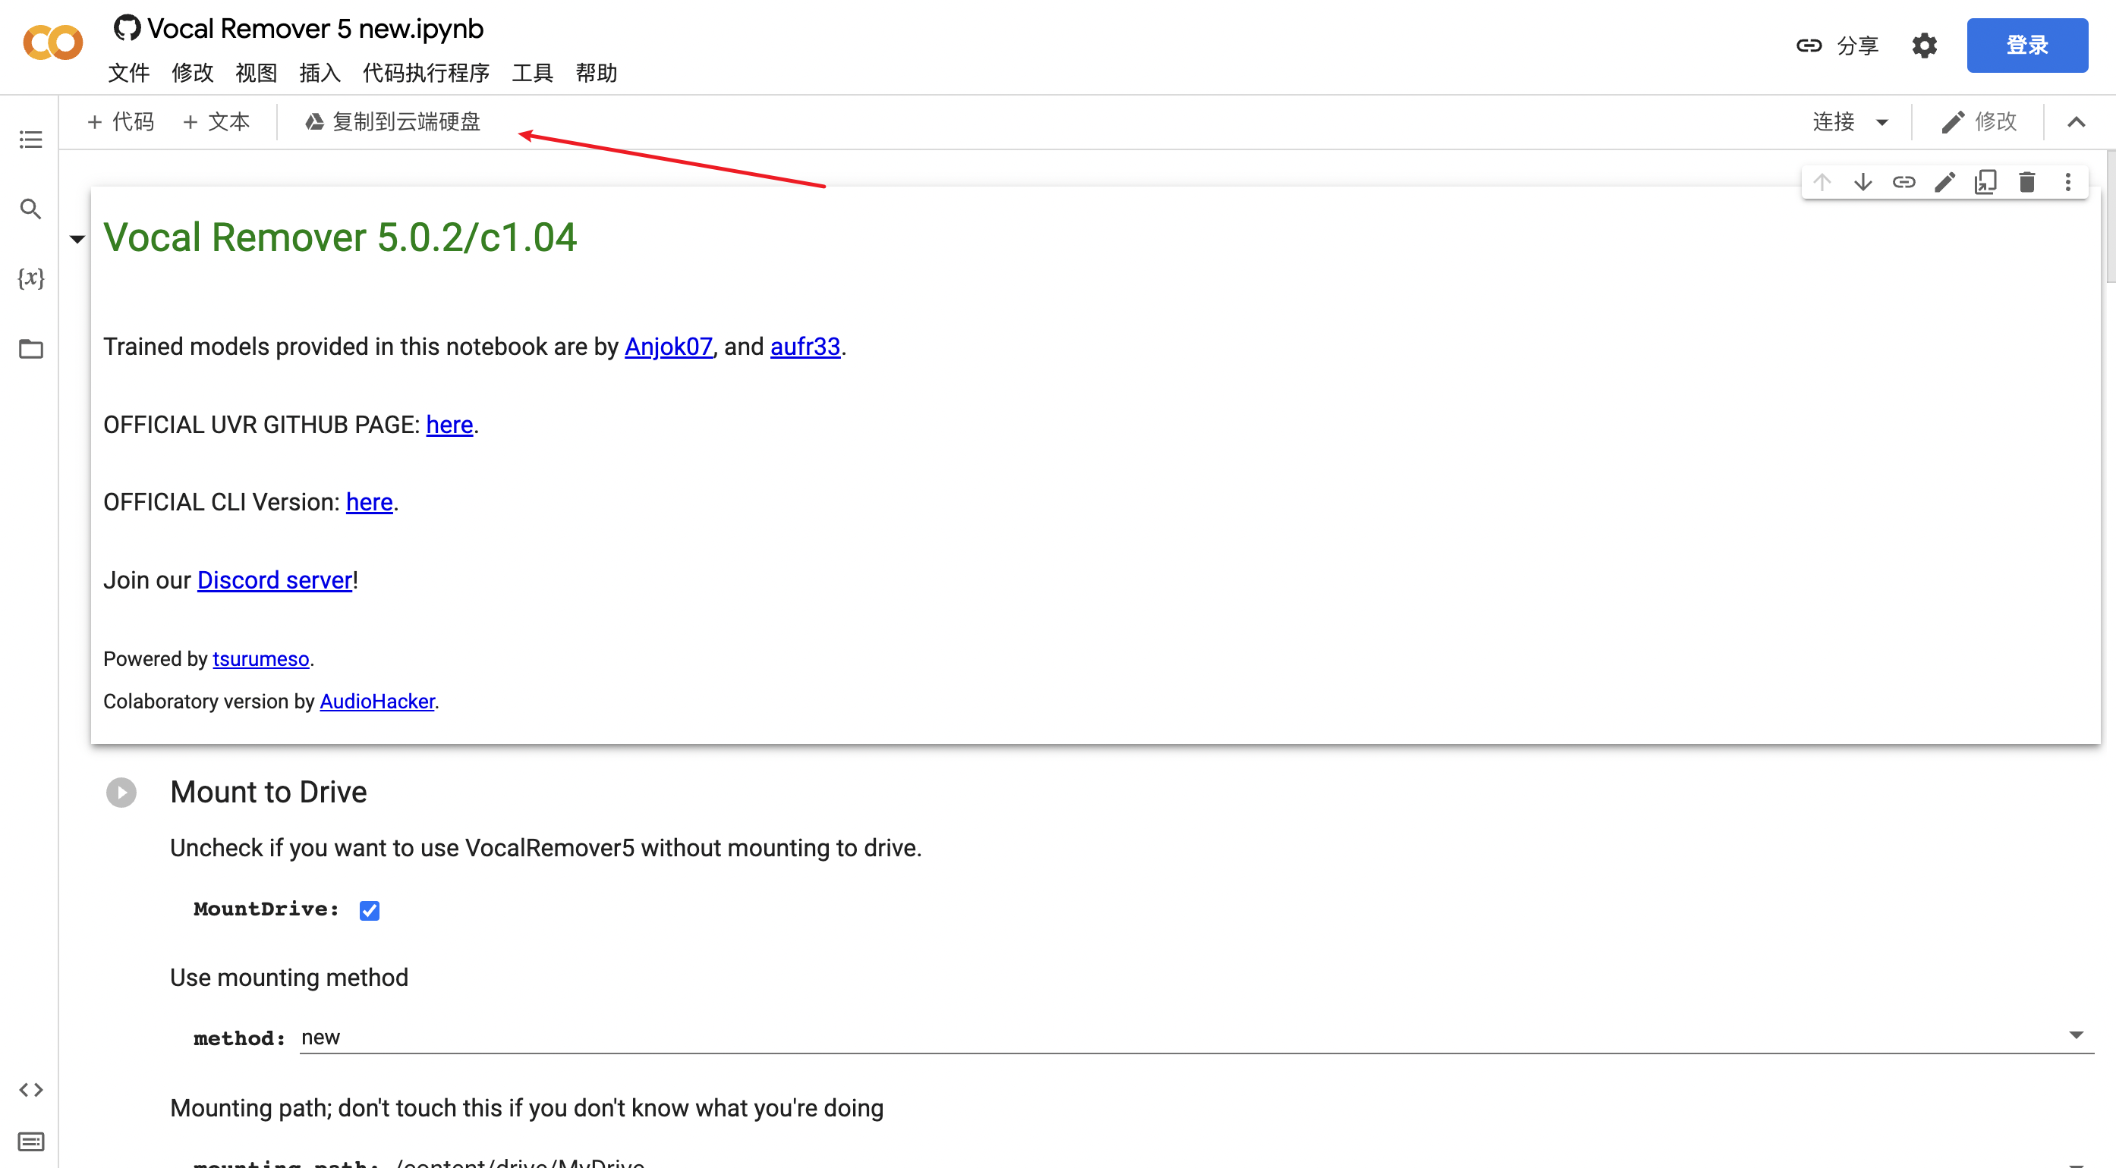Open the 文件 menu
2116x1168 pixels.
(129, 73)
